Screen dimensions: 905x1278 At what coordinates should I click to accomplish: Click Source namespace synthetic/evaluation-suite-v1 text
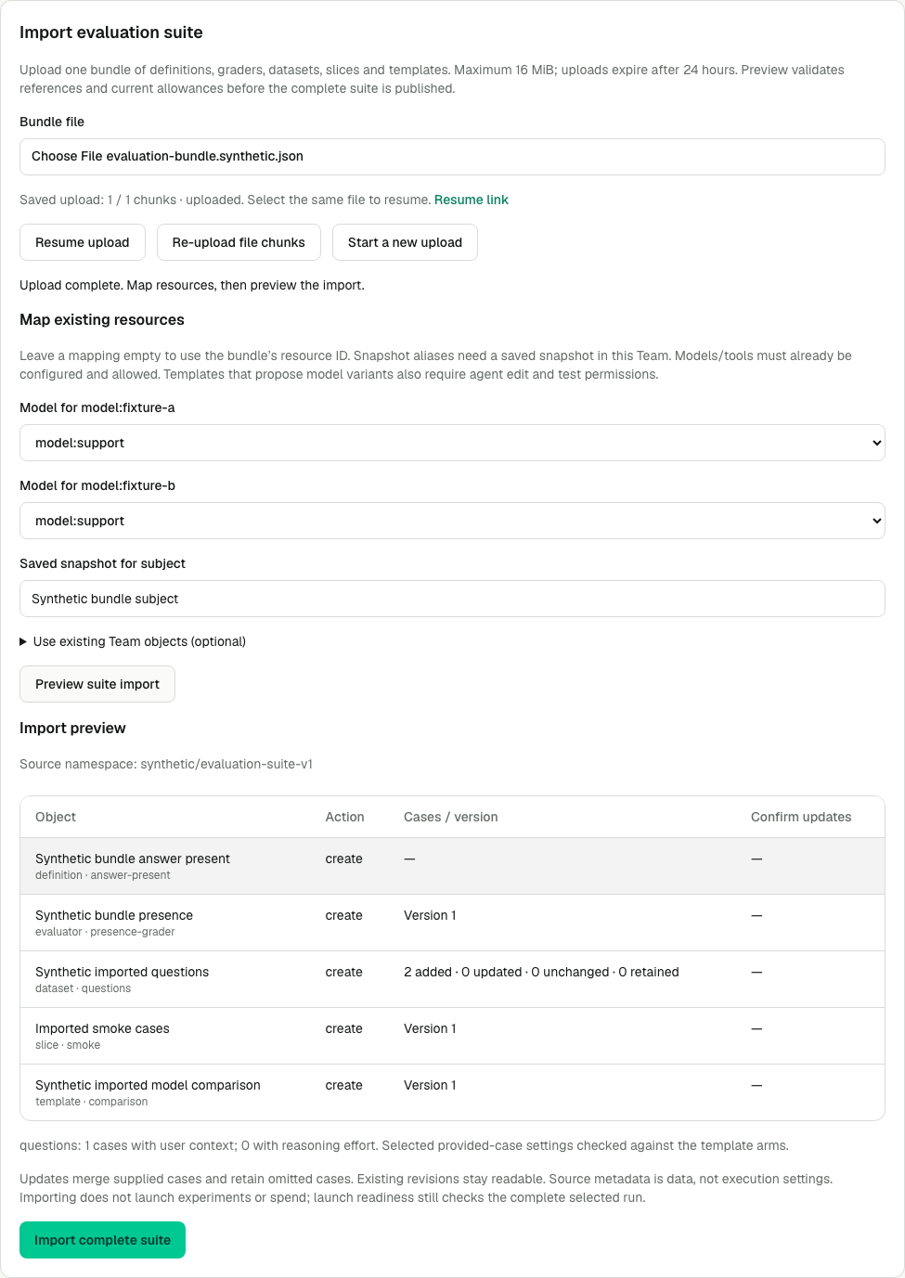(x=166, y=764)
